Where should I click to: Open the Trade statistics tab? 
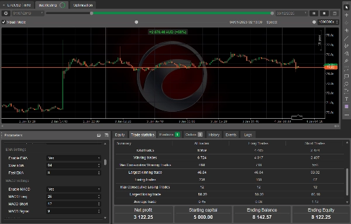143,135
